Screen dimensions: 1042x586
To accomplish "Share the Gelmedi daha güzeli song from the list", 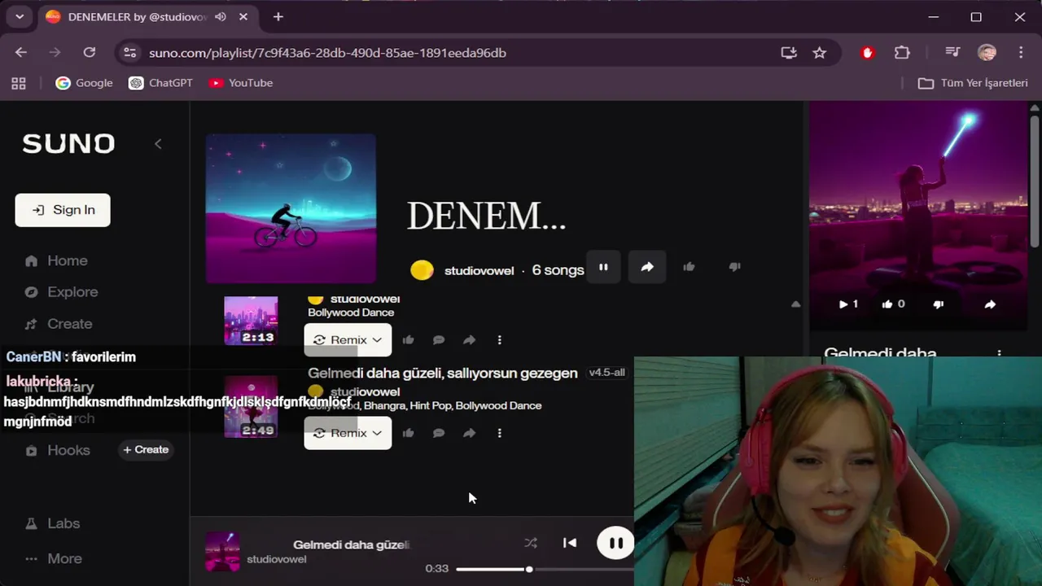I will click(x=469, y=433).
